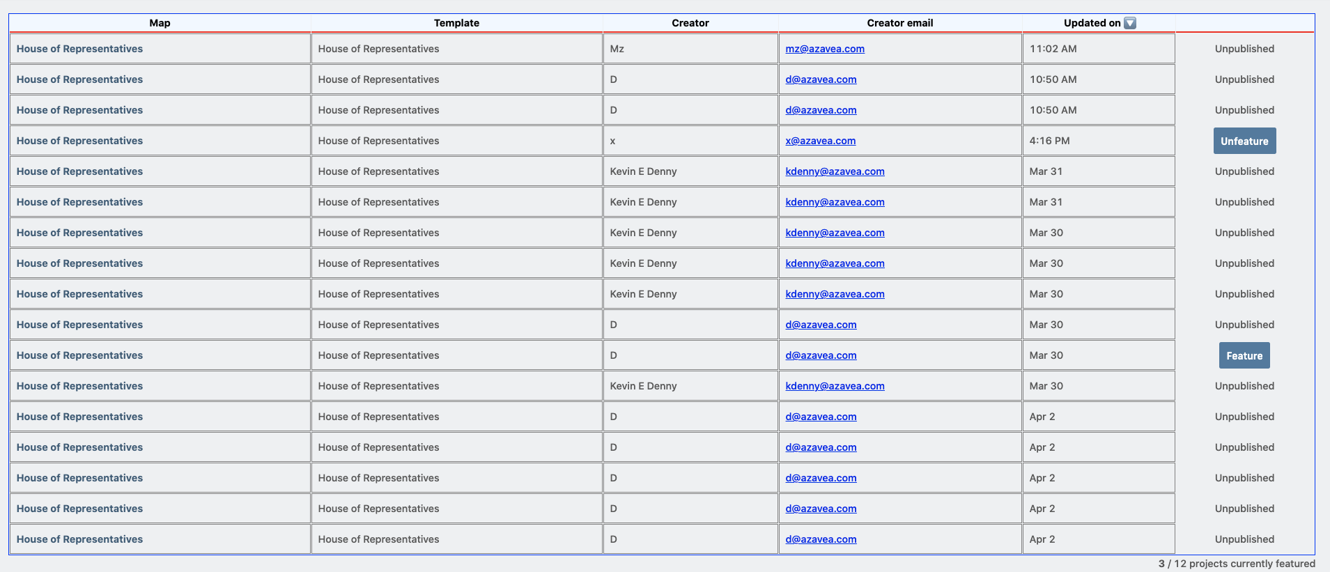This screenshot has width=1330, height=572.
Task: Click the Unfeature button
Action: (1244, 141)
